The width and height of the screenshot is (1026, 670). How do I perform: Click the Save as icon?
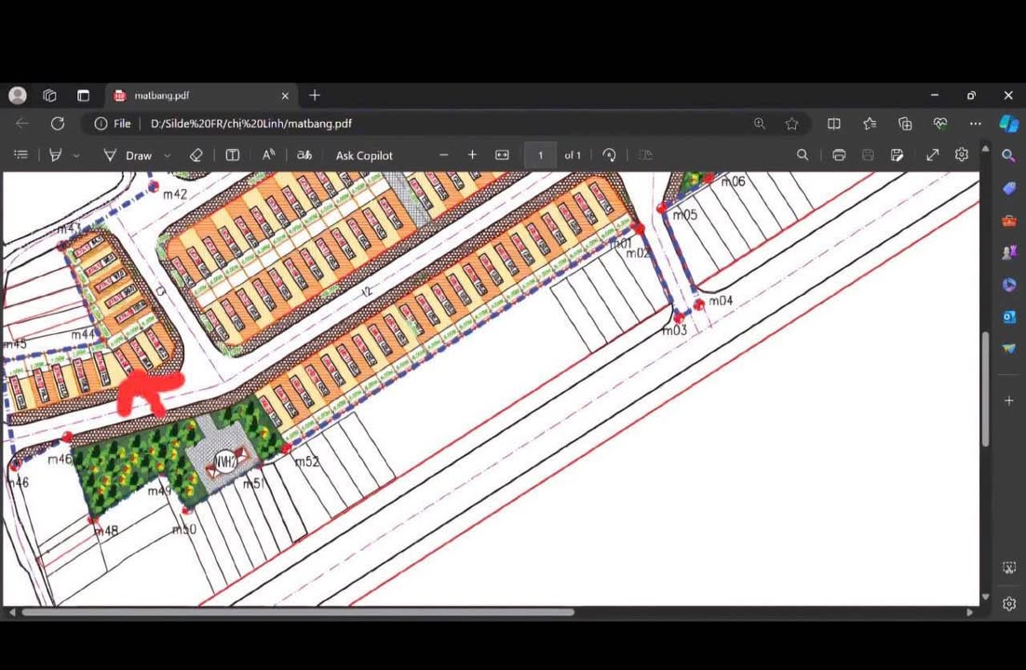(897, 155)
